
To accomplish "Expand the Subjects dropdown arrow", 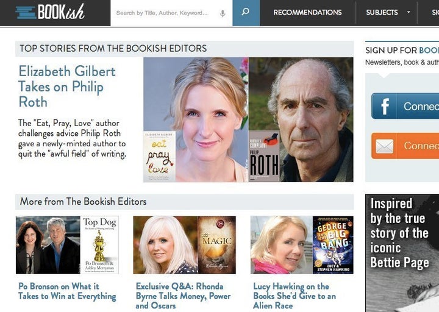I will (x=409, y=12).
